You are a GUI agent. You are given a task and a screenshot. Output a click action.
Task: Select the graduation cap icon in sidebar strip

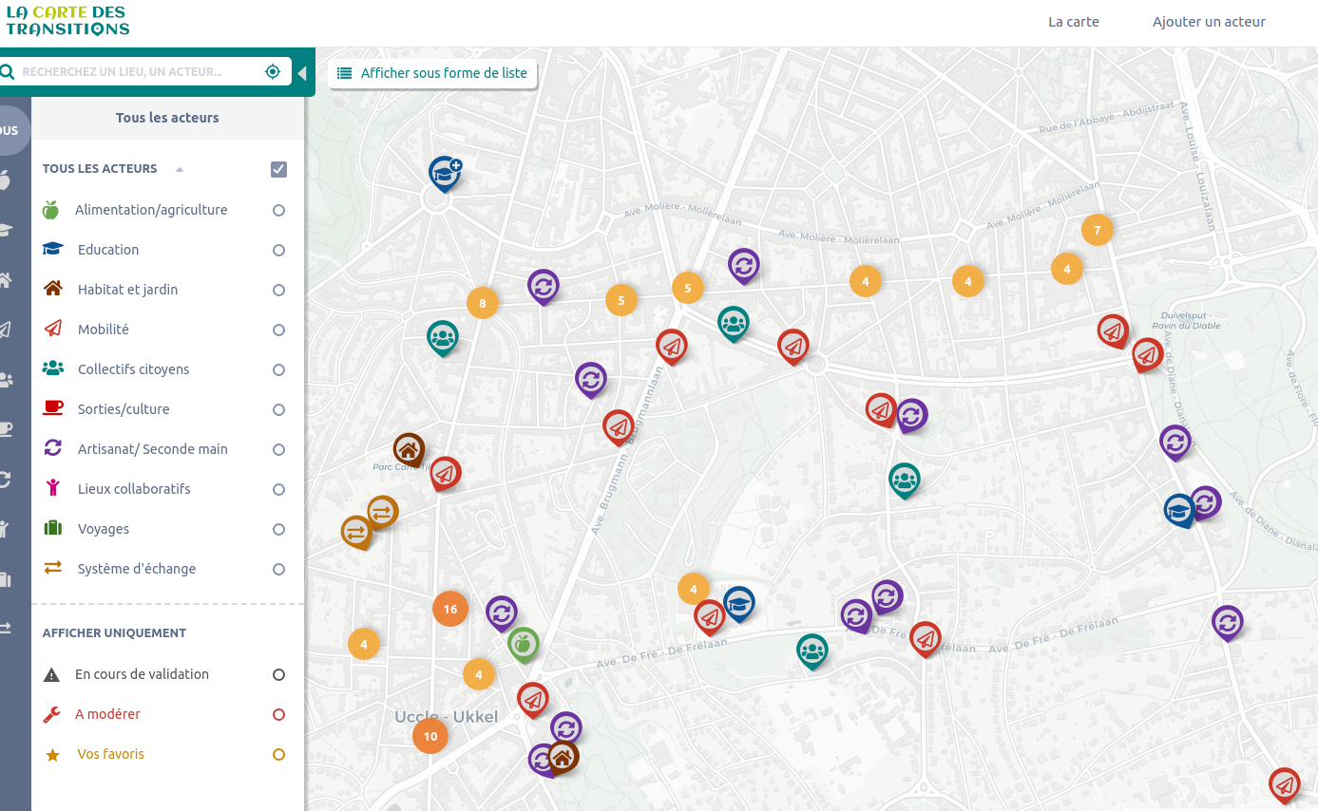[x=5, y=230]
